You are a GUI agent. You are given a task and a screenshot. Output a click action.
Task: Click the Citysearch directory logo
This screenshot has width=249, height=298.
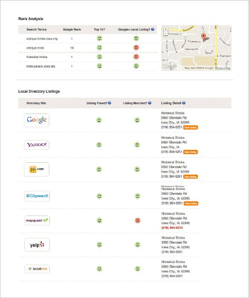[37, 196]
